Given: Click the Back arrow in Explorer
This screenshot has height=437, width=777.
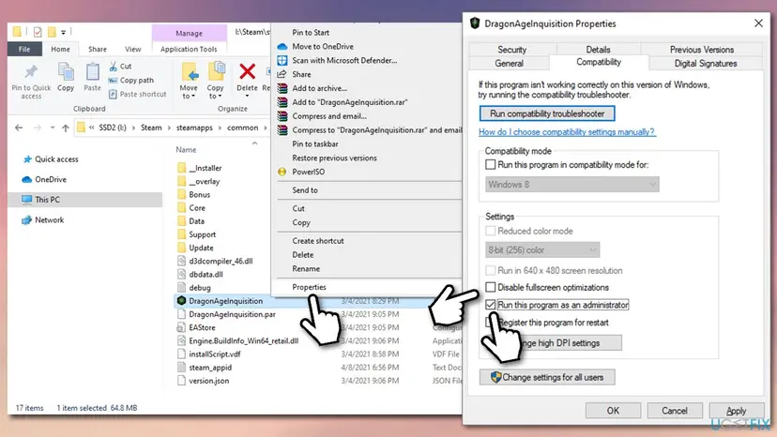Looking at the screenshot, I should tap(19, 128).
